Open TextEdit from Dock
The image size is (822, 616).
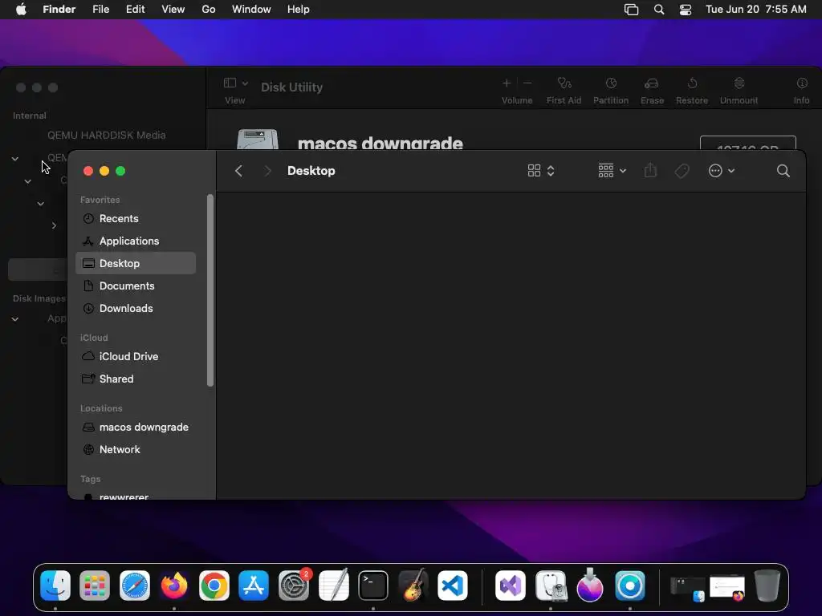pos(333,586)
